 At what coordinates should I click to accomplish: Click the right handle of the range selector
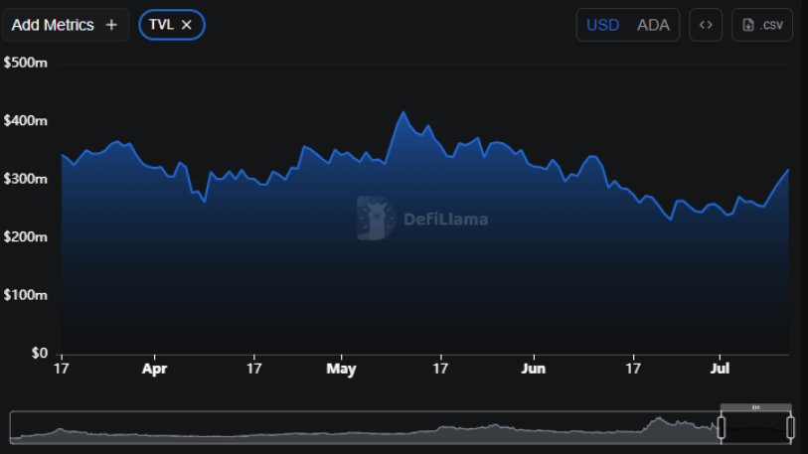click(x=790, y=427)
